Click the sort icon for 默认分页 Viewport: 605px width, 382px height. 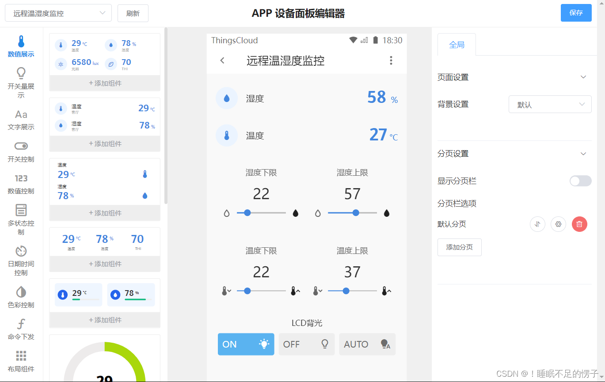(x=537, y=224)
